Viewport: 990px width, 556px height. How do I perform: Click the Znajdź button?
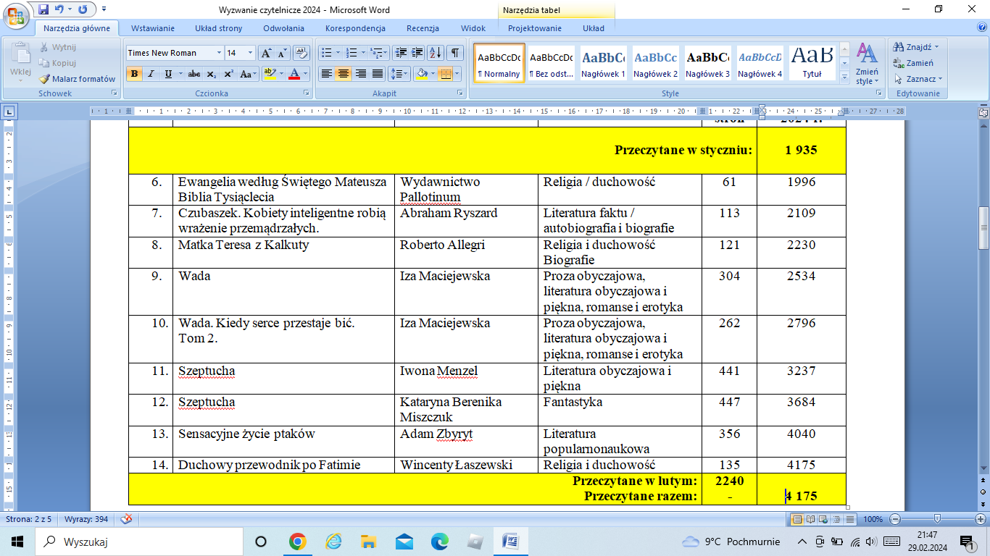pos(917,47)
